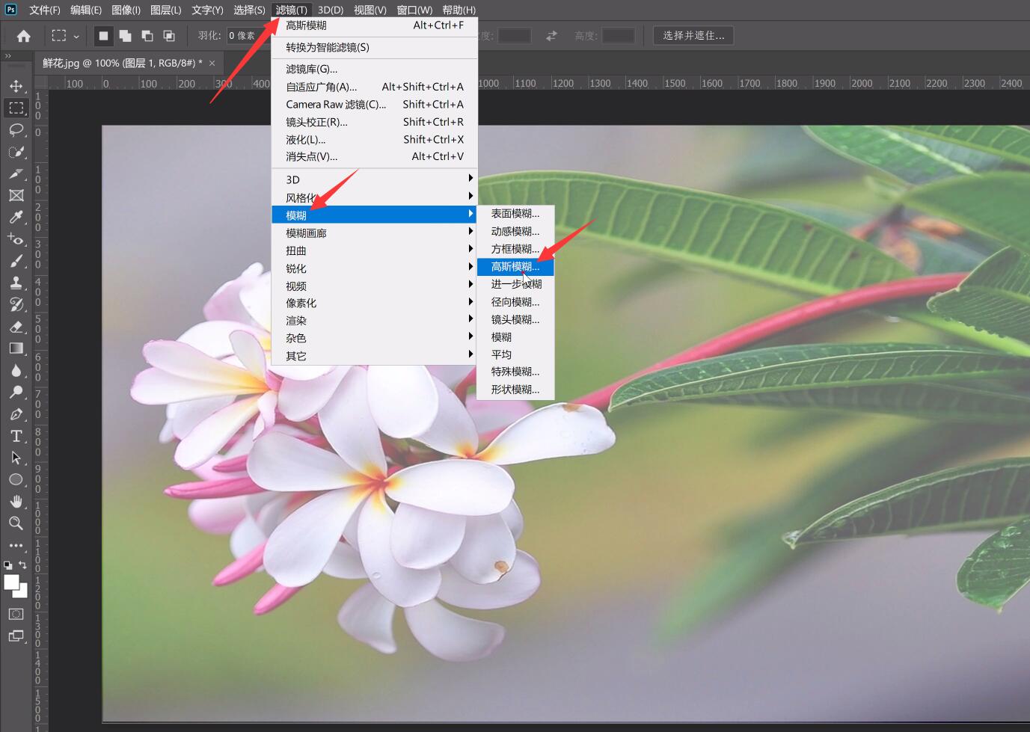The image size is (1030, 732).
Task: Open 图像(I) menu
Action: tap(126, 10)
